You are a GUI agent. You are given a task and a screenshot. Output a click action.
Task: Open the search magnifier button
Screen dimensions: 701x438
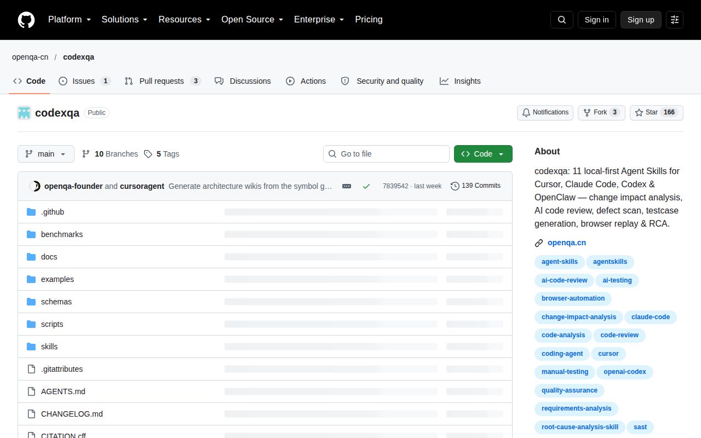point(562,20)
